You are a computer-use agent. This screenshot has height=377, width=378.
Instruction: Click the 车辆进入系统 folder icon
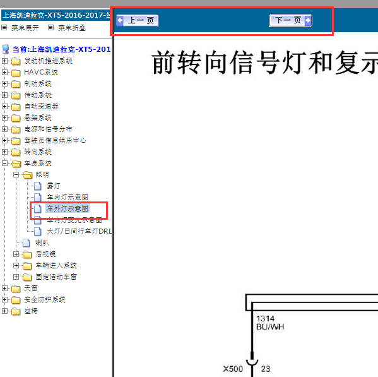[x=27, y=266]
